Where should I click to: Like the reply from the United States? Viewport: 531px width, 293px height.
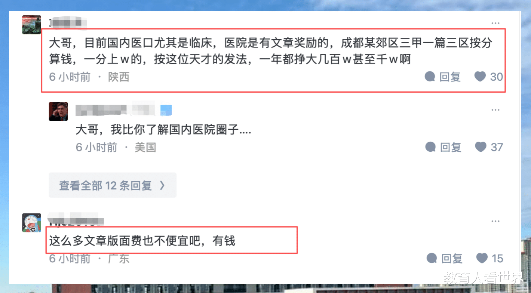(481, 147)
